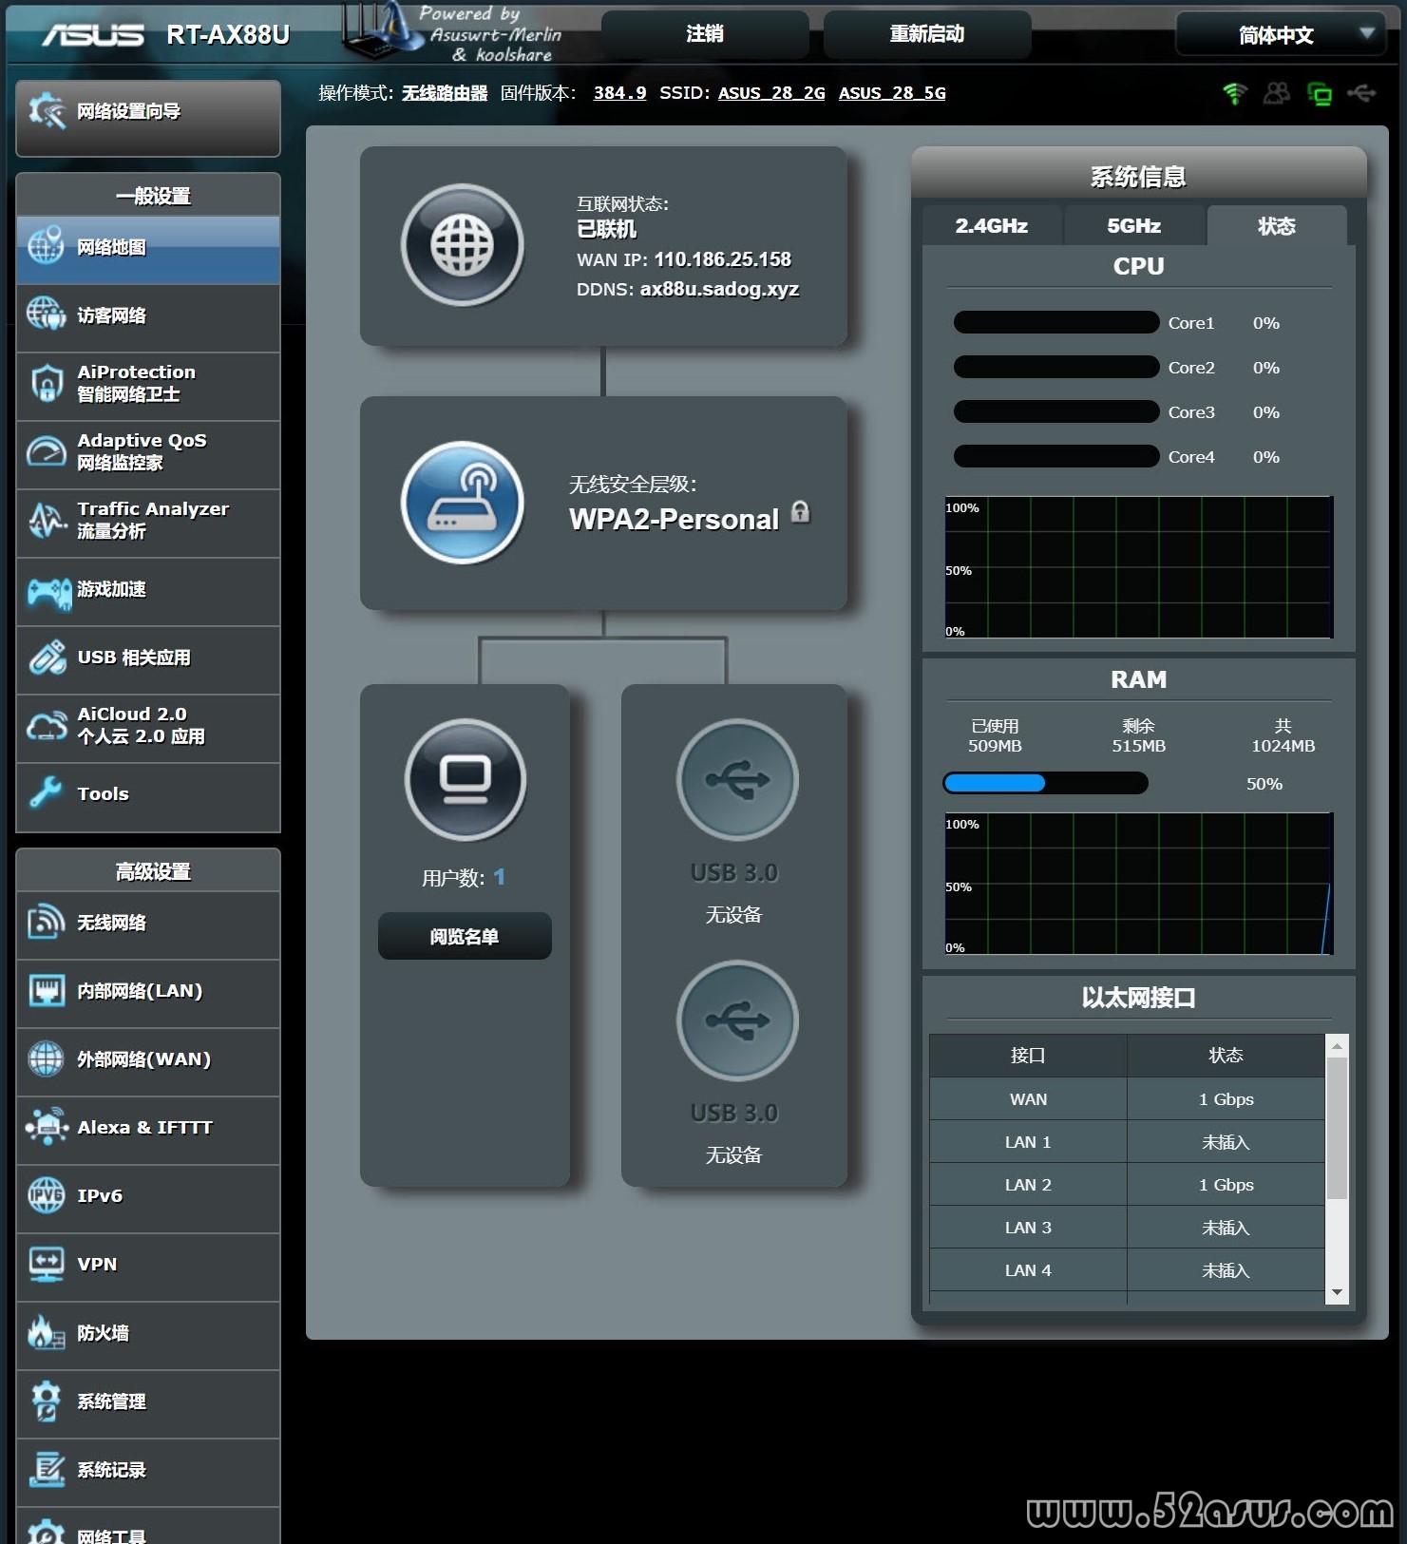Switch to the 2.4GHz tab

coord(992,226)
